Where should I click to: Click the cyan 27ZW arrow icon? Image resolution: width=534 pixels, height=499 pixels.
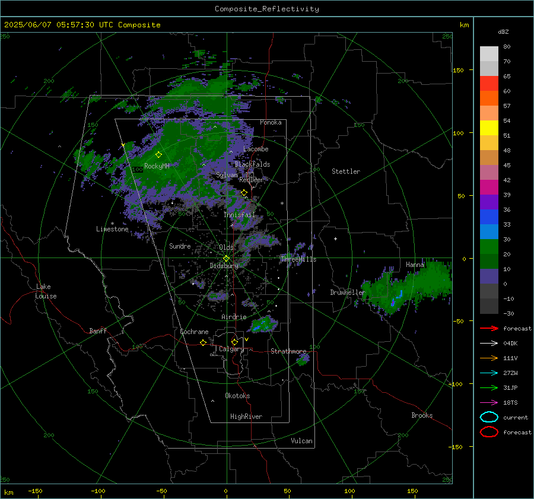(x=489, y=373)
